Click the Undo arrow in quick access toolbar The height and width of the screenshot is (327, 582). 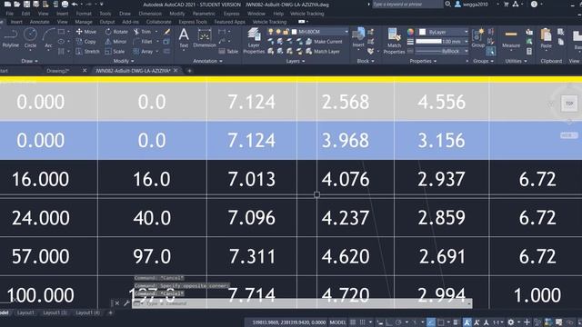[x=75, y=5]
